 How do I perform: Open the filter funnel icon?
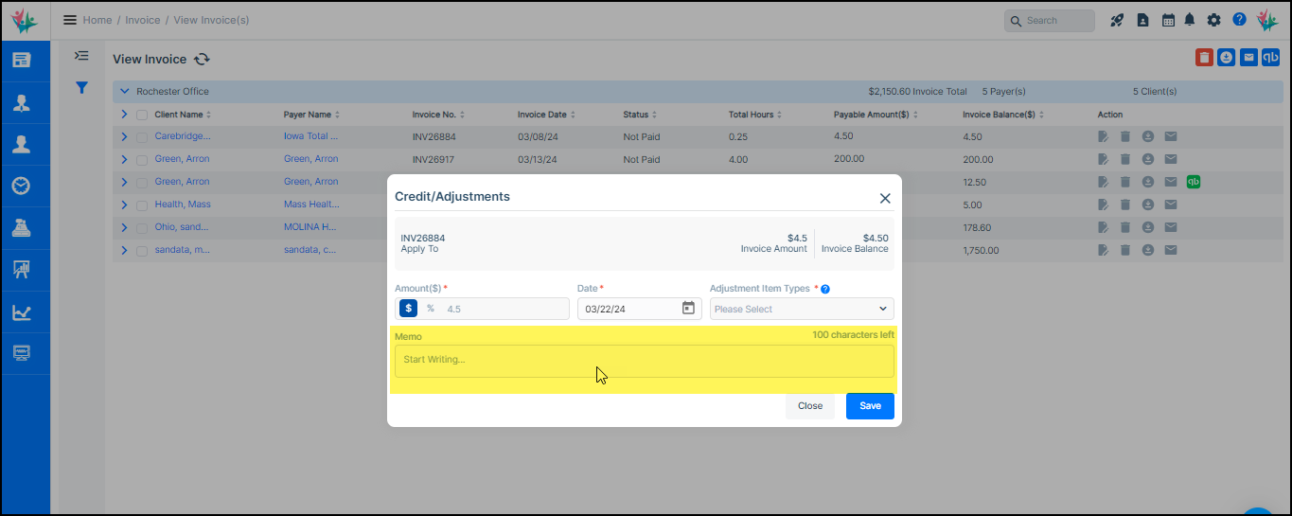[x=82, y=87]
